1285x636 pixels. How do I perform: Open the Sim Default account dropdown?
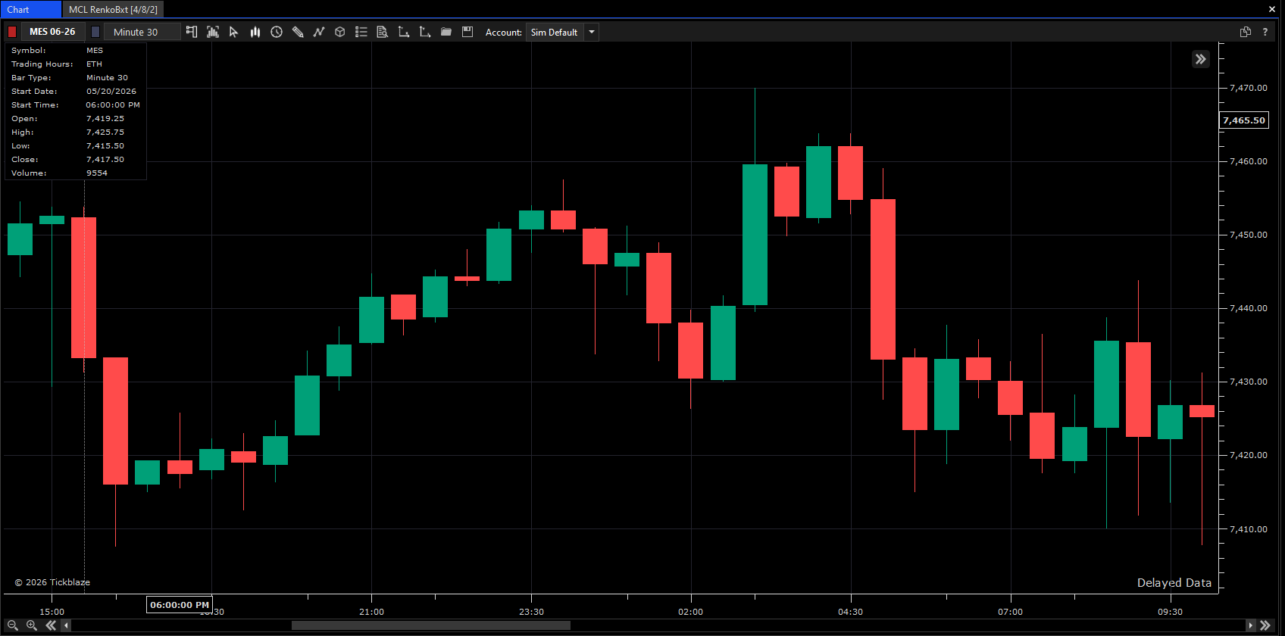point(555,32)
